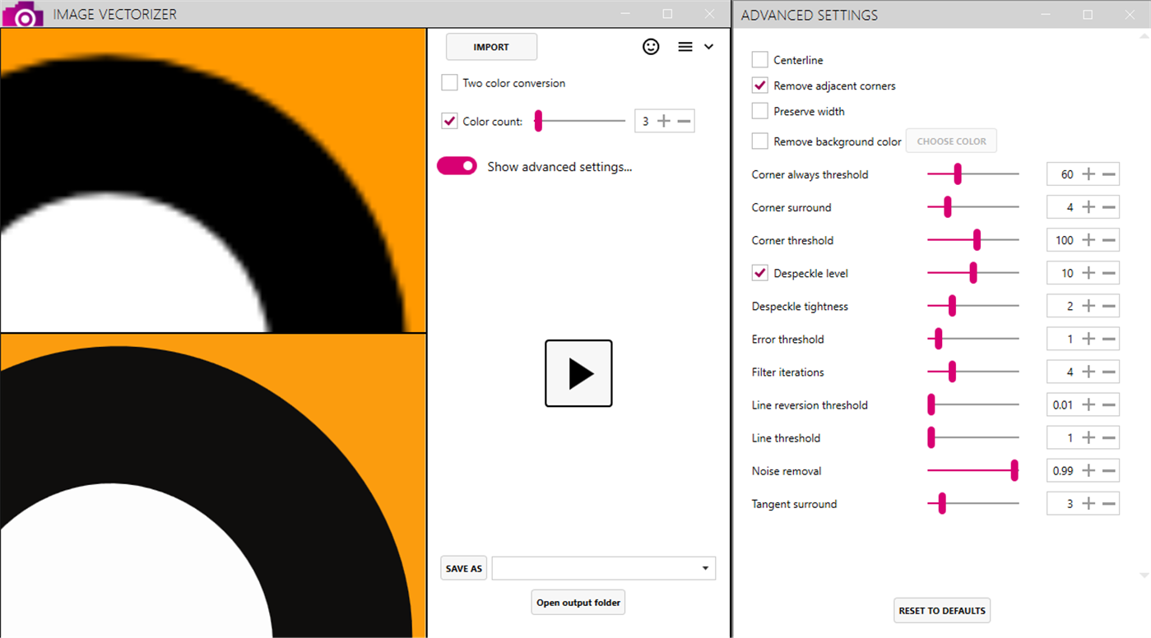Open the hamburger menu
Screen dimensions: 1151x638
pyautogui.click(x=685, y=47)
